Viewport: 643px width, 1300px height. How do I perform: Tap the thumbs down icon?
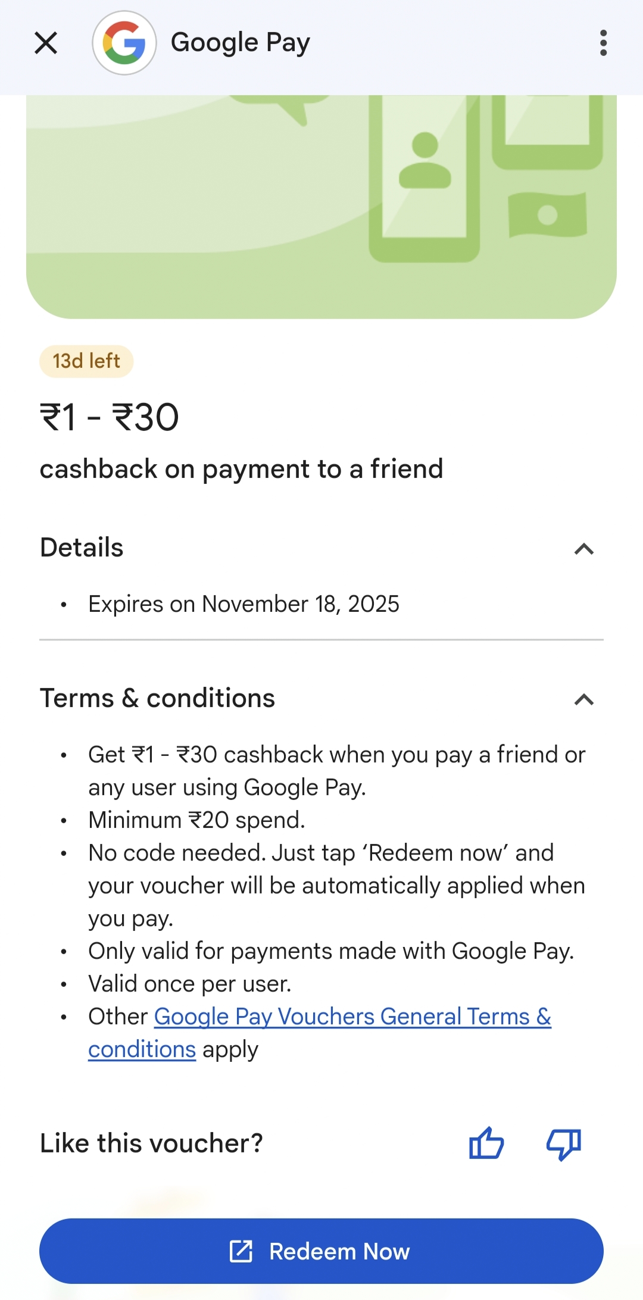pos(563,1143)
